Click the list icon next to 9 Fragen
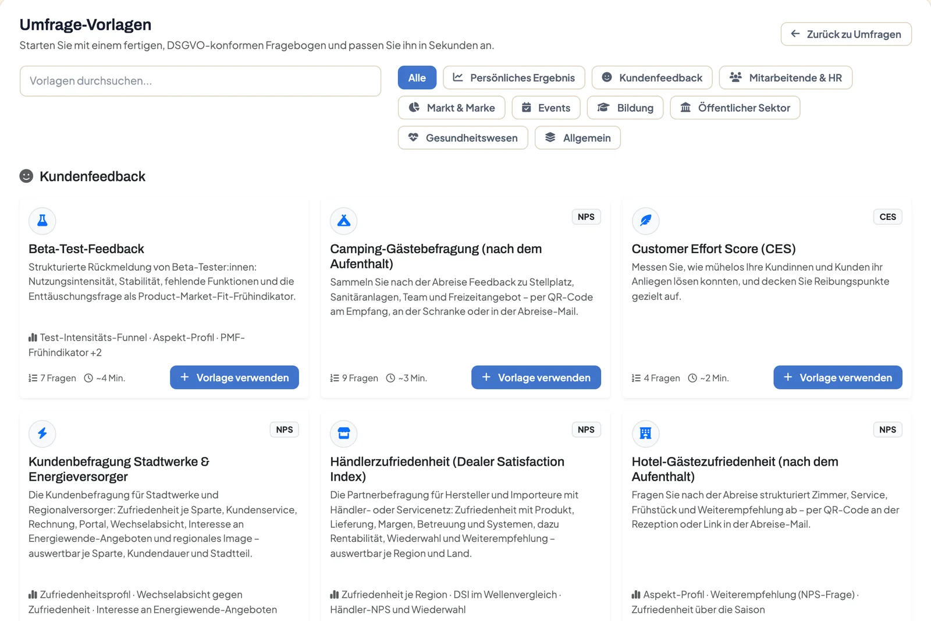Image resolution: width=931 pixels, height=621 pixels. click(x=335, y=378)
